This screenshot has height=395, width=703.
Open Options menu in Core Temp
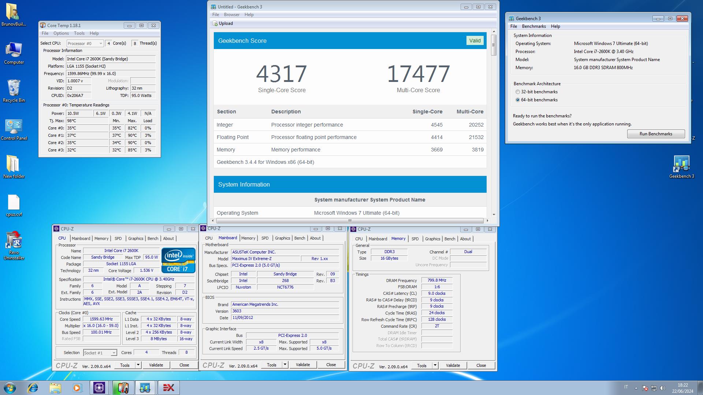(x=61, y=33)
